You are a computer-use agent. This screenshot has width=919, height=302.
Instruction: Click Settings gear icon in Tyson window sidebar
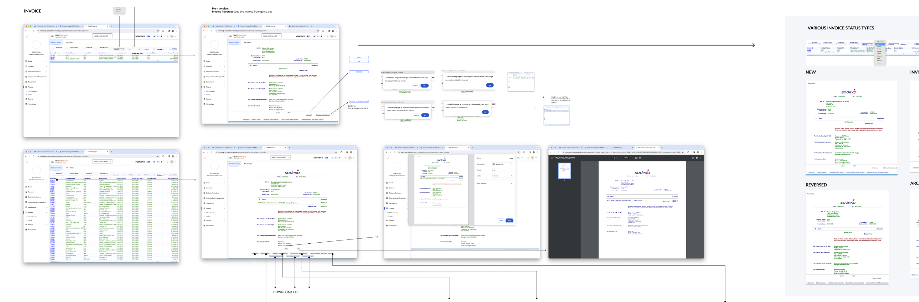[x=204, y=99]
